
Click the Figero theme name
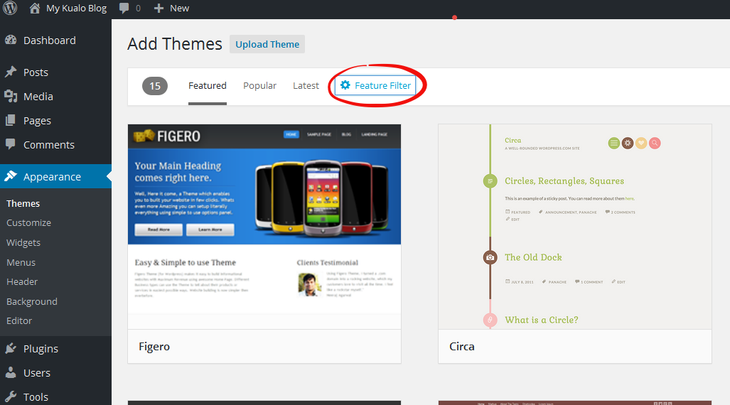pos(154,346)
